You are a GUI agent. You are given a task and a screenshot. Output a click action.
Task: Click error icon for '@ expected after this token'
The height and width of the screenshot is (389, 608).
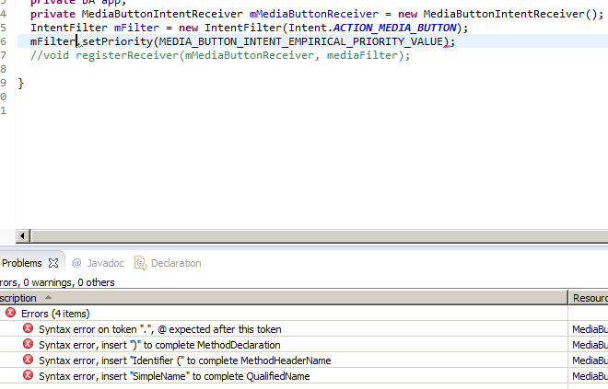point(28,329)
